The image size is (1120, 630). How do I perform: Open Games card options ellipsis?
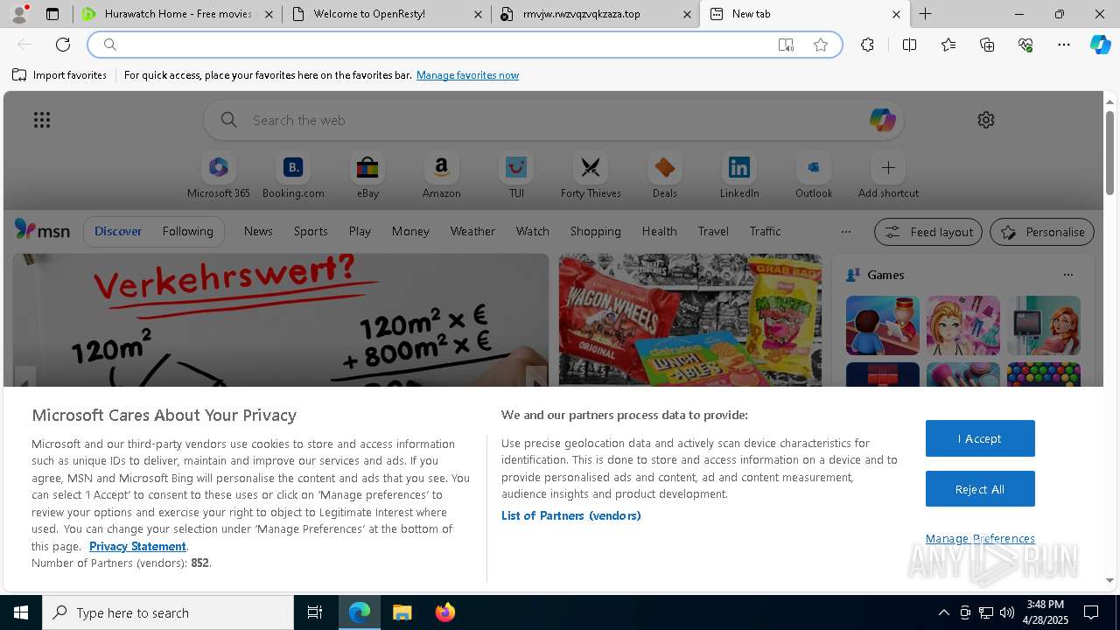1067,275
